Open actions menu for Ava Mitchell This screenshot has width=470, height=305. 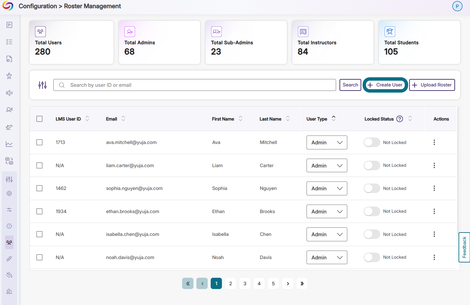click(x=434, y=142)
